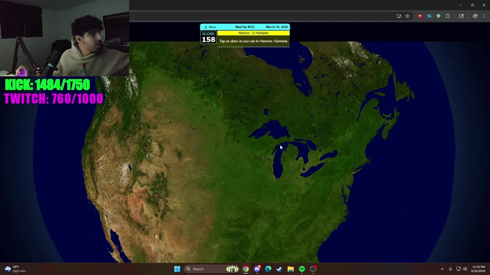
Task: Open the red circular browser extension
Action: pyautogui.click(x=420, y=16)
